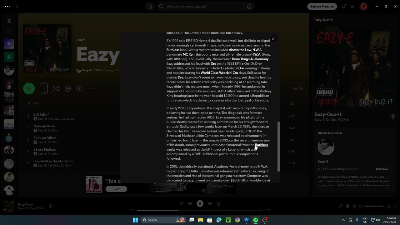Viewport: 400px width, 225px height.
Task: Open Friend Activity icon in top bar
Action: [x=352, y=6]
